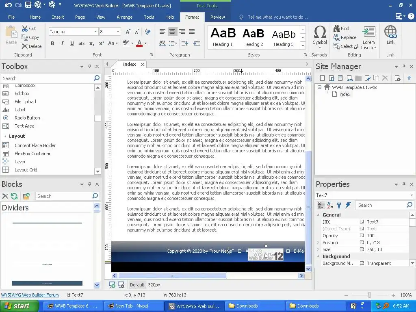
Task: Toggle Italic formatting
Action: click(62, 43)
